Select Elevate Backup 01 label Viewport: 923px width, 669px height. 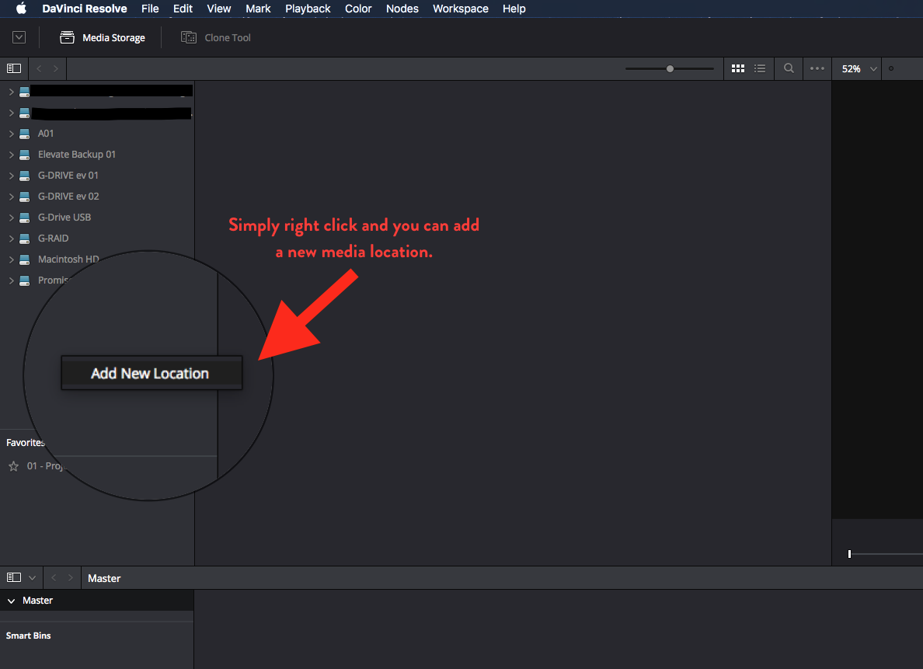(76, 155)
